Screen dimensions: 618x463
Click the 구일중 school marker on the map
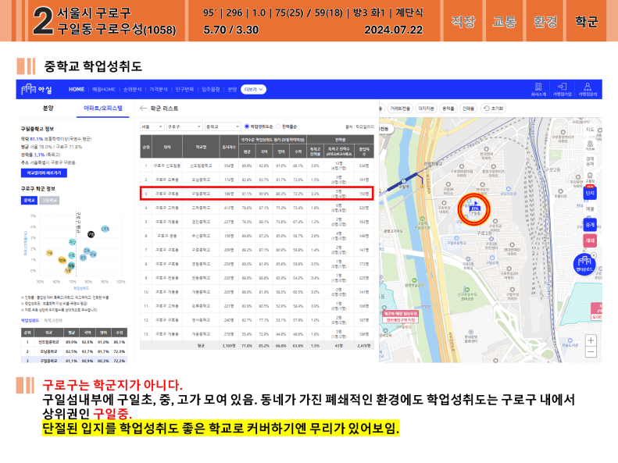coord(474,209)
